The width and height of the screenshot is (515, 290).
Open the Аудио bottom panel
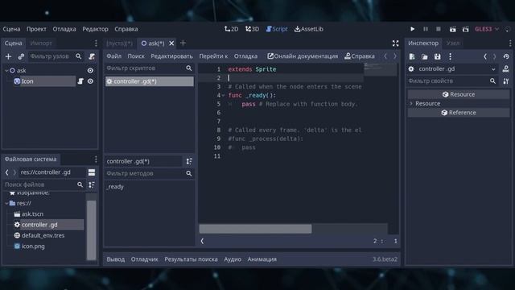tap(233, 259)
